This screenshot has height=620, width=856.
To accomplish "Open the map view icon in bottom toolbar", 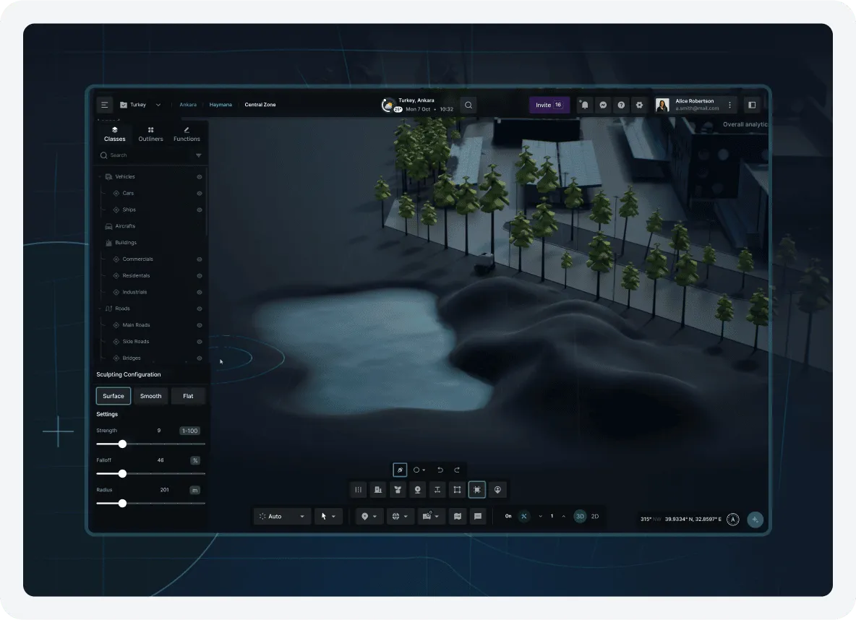I will (458, 516).
